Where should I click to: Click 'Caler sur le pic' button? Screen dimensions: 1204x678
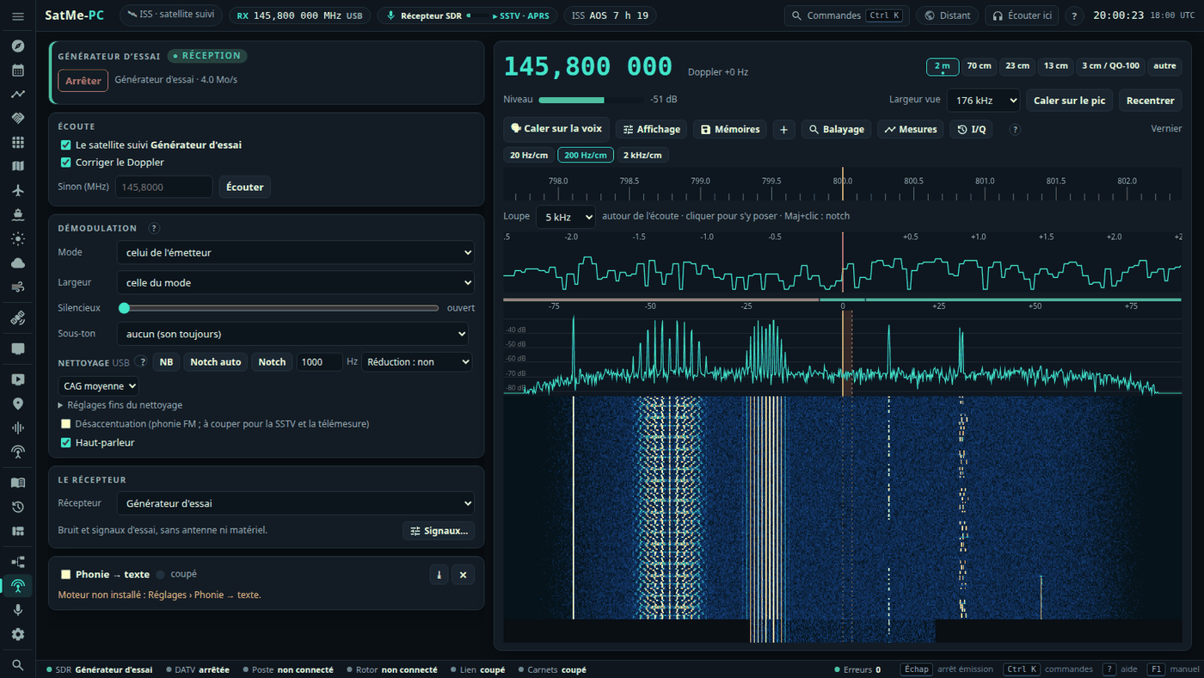pos(1069,101)
